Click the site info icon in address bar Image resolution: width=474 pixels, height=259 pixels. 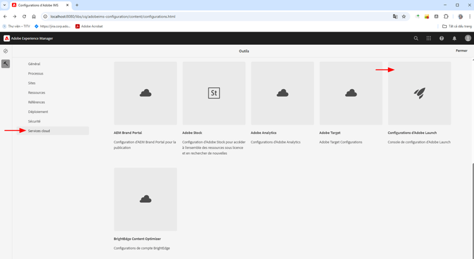(46, 16)
